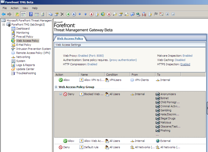Click the blue left-arrow circle icon
Viewport: 208px width, 152px height.
(74, 14)
